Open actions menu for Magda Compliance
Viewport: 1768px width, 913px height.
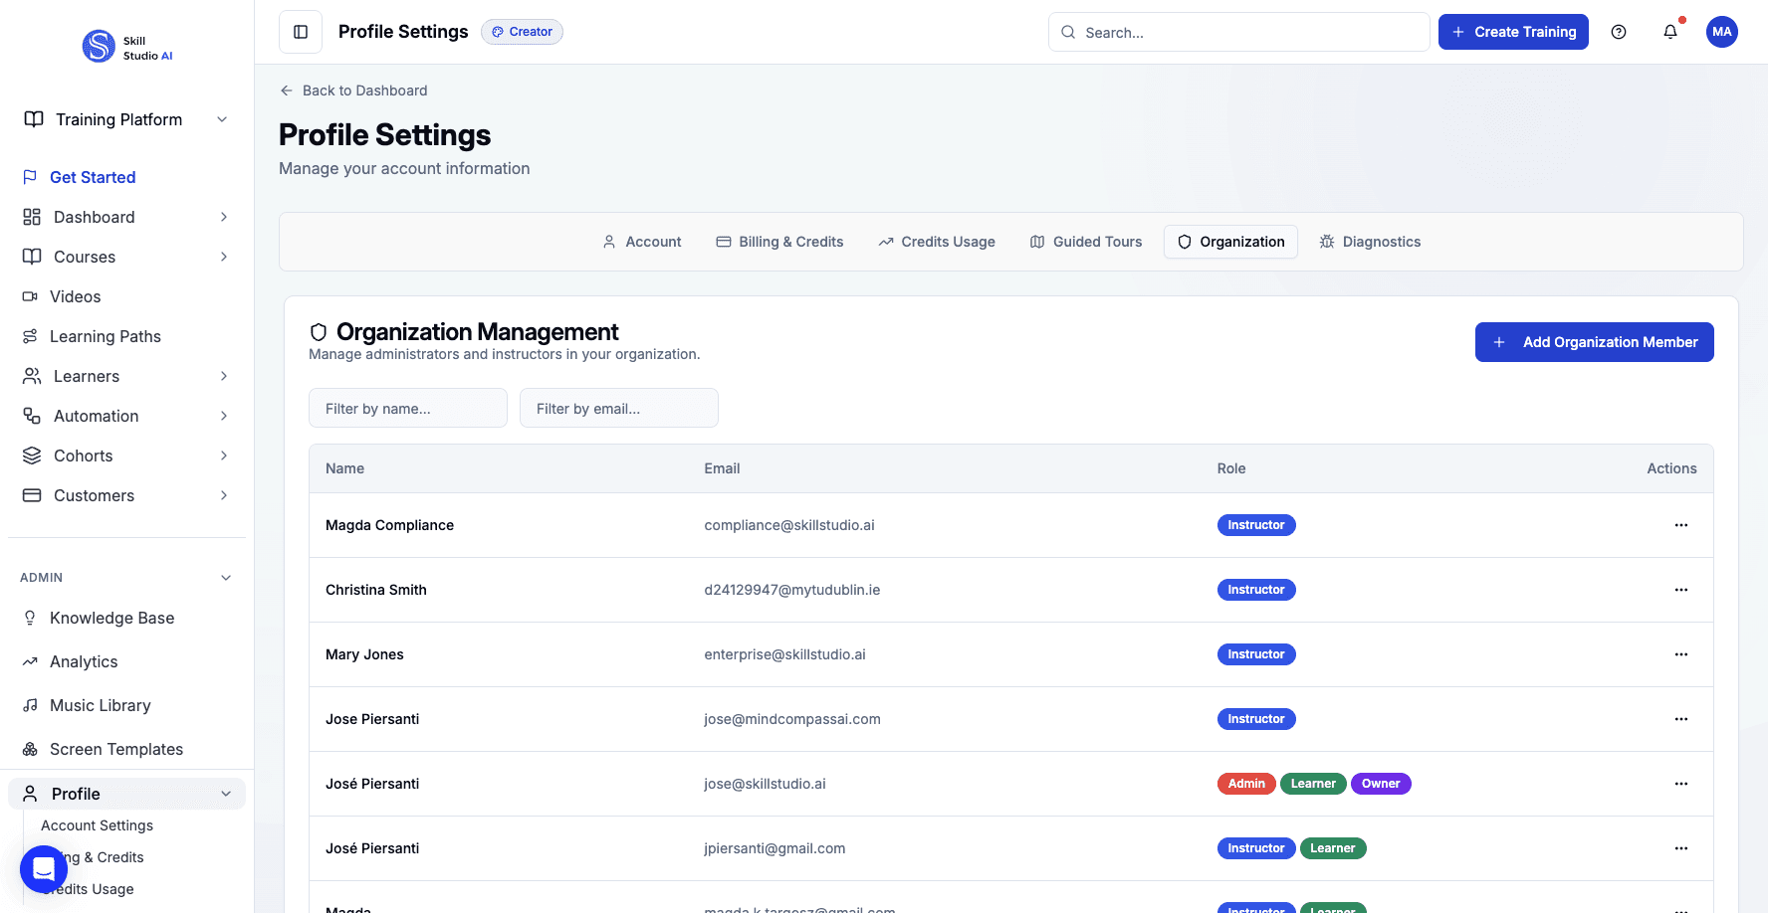pos(1681,525)
